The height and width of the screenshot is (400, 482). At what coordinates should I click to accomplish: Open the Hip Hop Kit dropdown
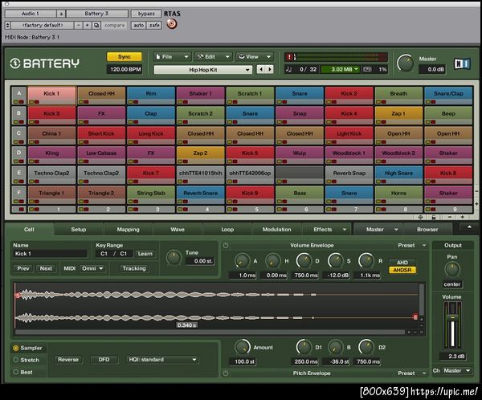[203, 70]
